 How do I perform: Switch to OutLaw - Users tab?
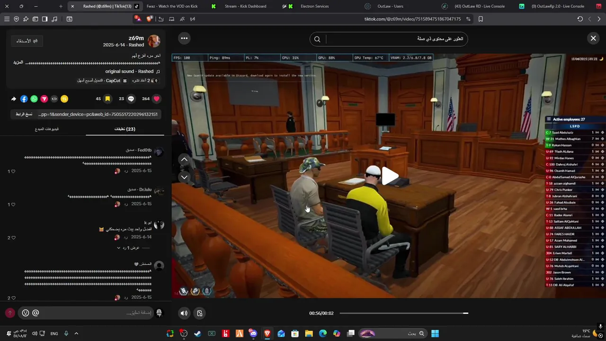pyautogui.click(x=390, y=6)
